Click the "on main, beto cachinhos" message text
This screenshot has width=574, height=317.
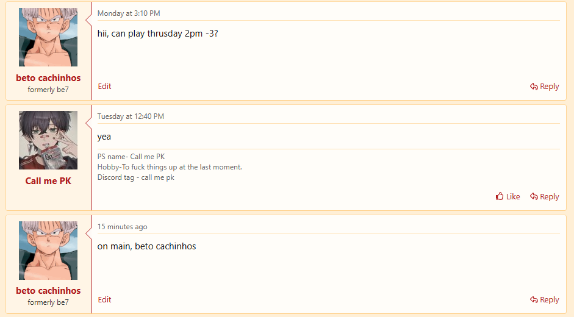(146, 246)
